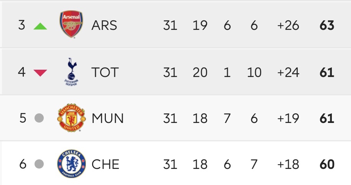Click position number 3 in the table

tap(21, 25)
